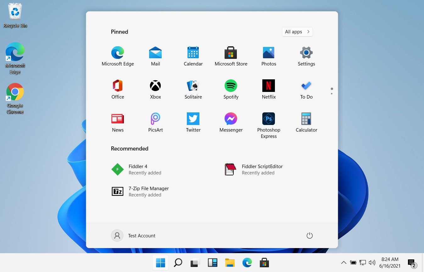
Task: Toggle the Start button on taskbar
Action: point(160,263)
